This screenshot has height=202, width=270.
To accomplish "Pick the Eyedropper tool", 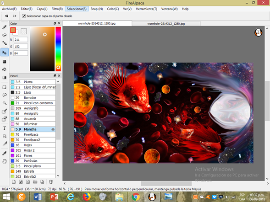I will click(4, 153).
